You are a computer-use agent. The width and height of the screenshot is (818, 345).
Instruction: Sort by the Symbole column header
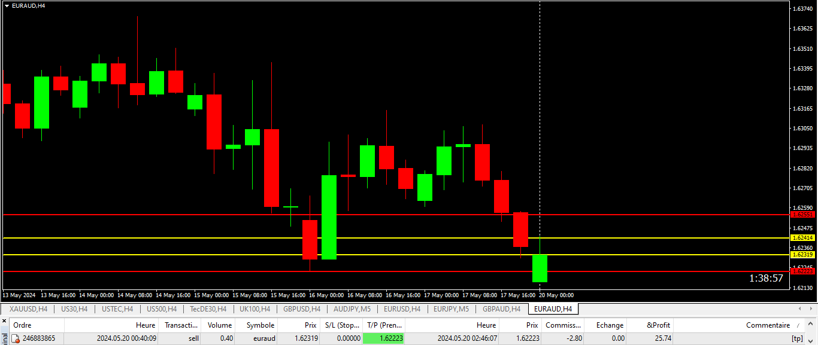point(257,325)
